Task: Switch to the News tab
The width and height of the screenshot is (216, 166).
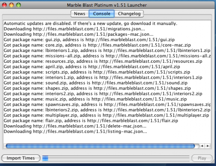Action: 80,14
